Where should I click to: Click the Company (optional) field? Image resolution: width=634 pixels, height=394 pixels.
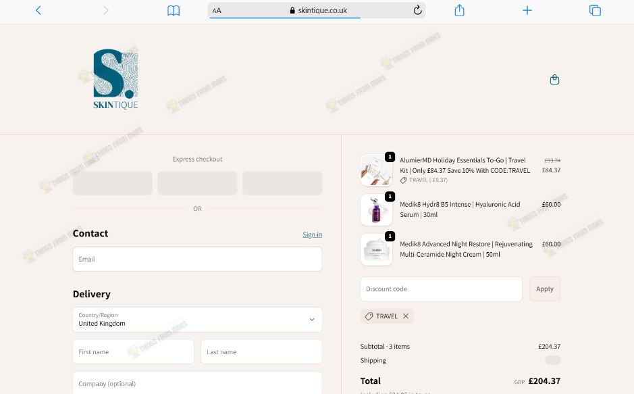click(x=197, y=383)
